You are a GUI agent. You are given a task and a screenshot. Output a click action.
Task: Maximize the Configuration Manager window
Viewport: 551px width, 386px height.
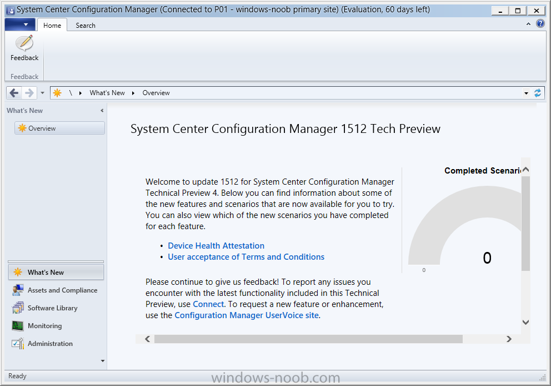(x=518, y=11)
